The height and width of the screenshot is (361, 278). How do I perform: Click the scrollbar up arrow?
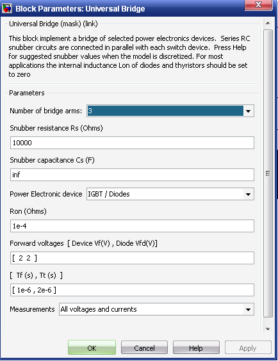[x=268, y=23]
